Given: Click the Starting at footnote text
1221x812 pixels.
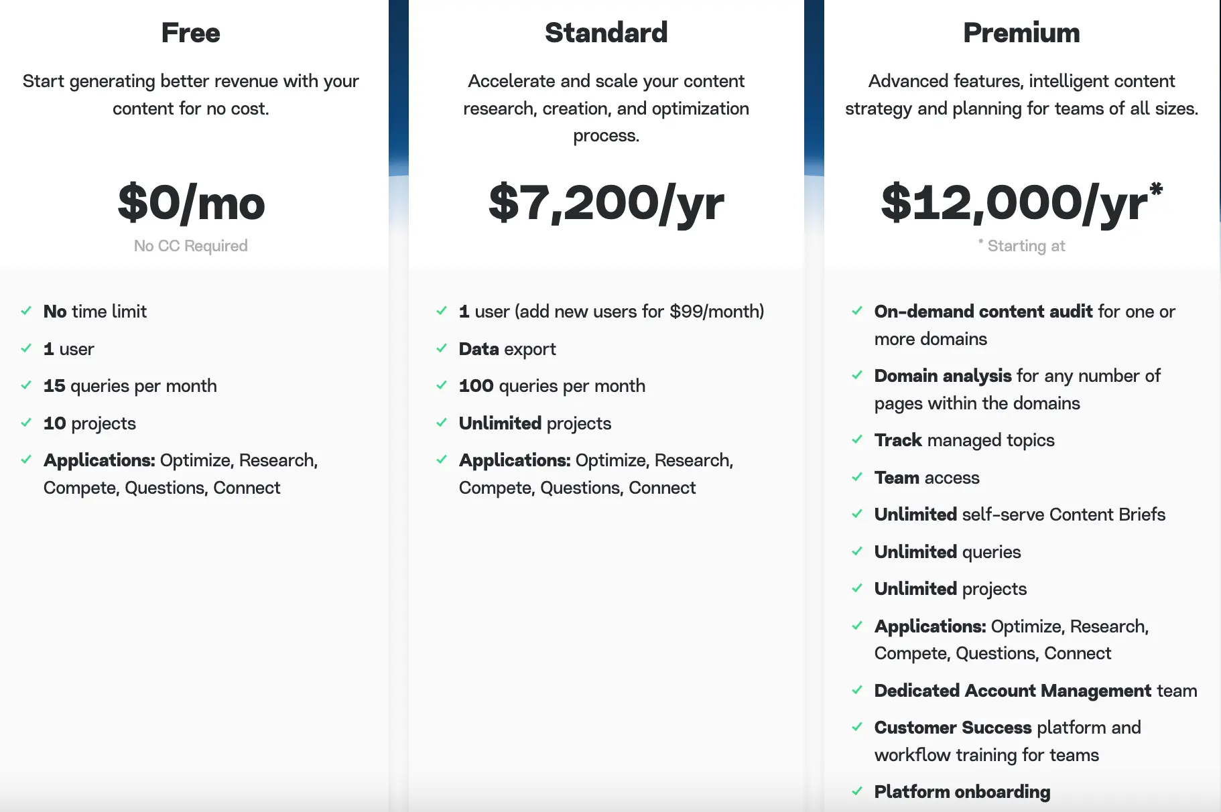Looking at the screenshot, I should [x=1025, y=246].
